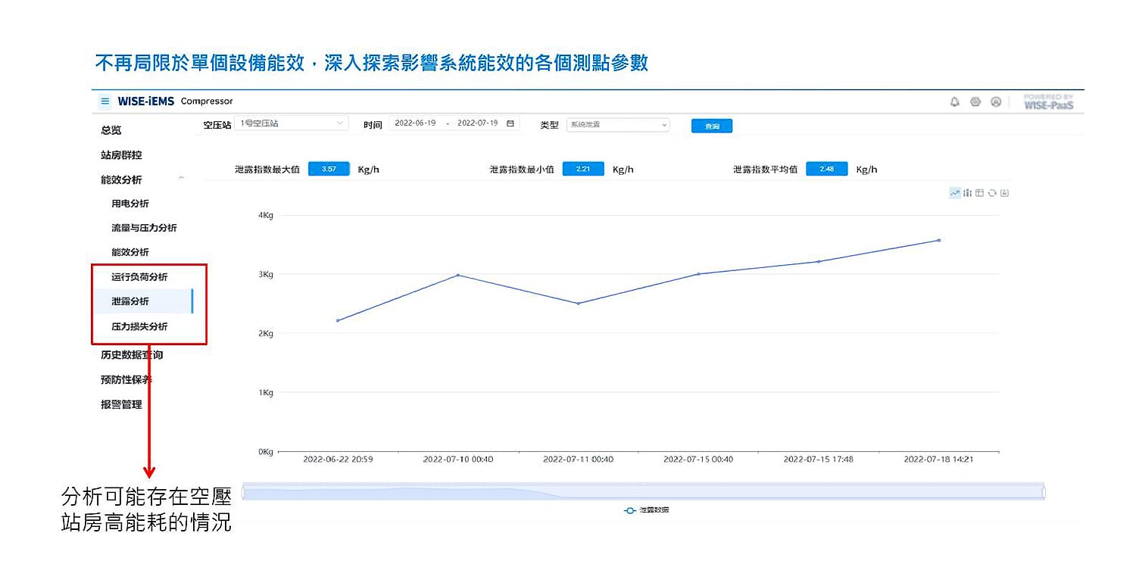Click data point at 2022-07-10 00:40

pyautogui.click(x=458, y=275)
